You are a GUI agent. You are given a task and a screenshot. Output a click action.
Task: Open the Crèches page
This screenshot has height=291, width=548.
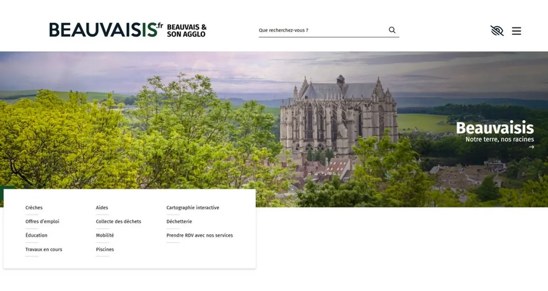33,207
